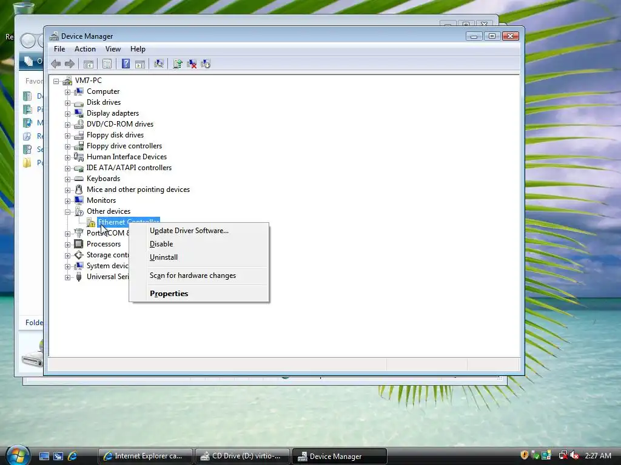The width and height of the screenshot is (621, 465).
Task: Click the Device Manager taskbar button
Action: (x=340, y=457)
